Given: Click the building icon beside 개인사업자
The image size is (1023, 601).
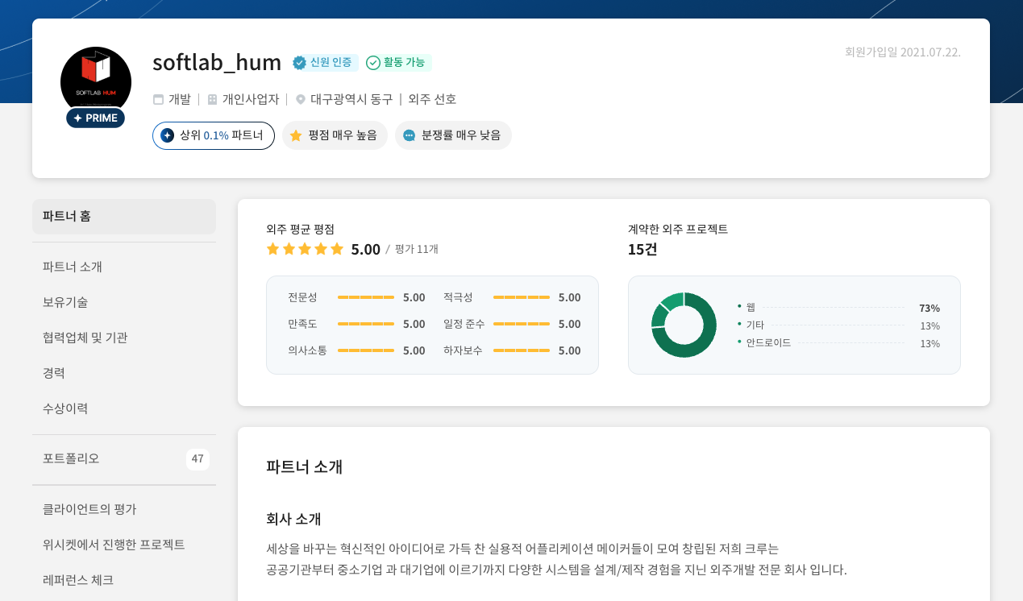Looking at the screenshot, I should 212,99.
